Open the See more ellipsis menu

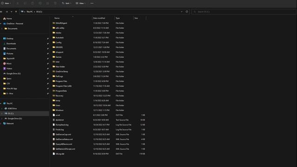point(92,3)
